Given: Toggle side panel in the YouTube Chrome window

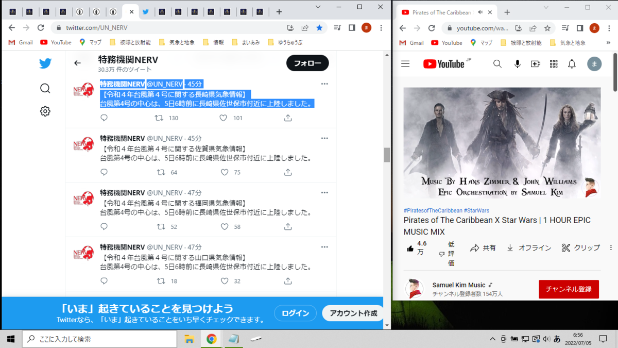Looking at the screenshot, I should (580, 28).
